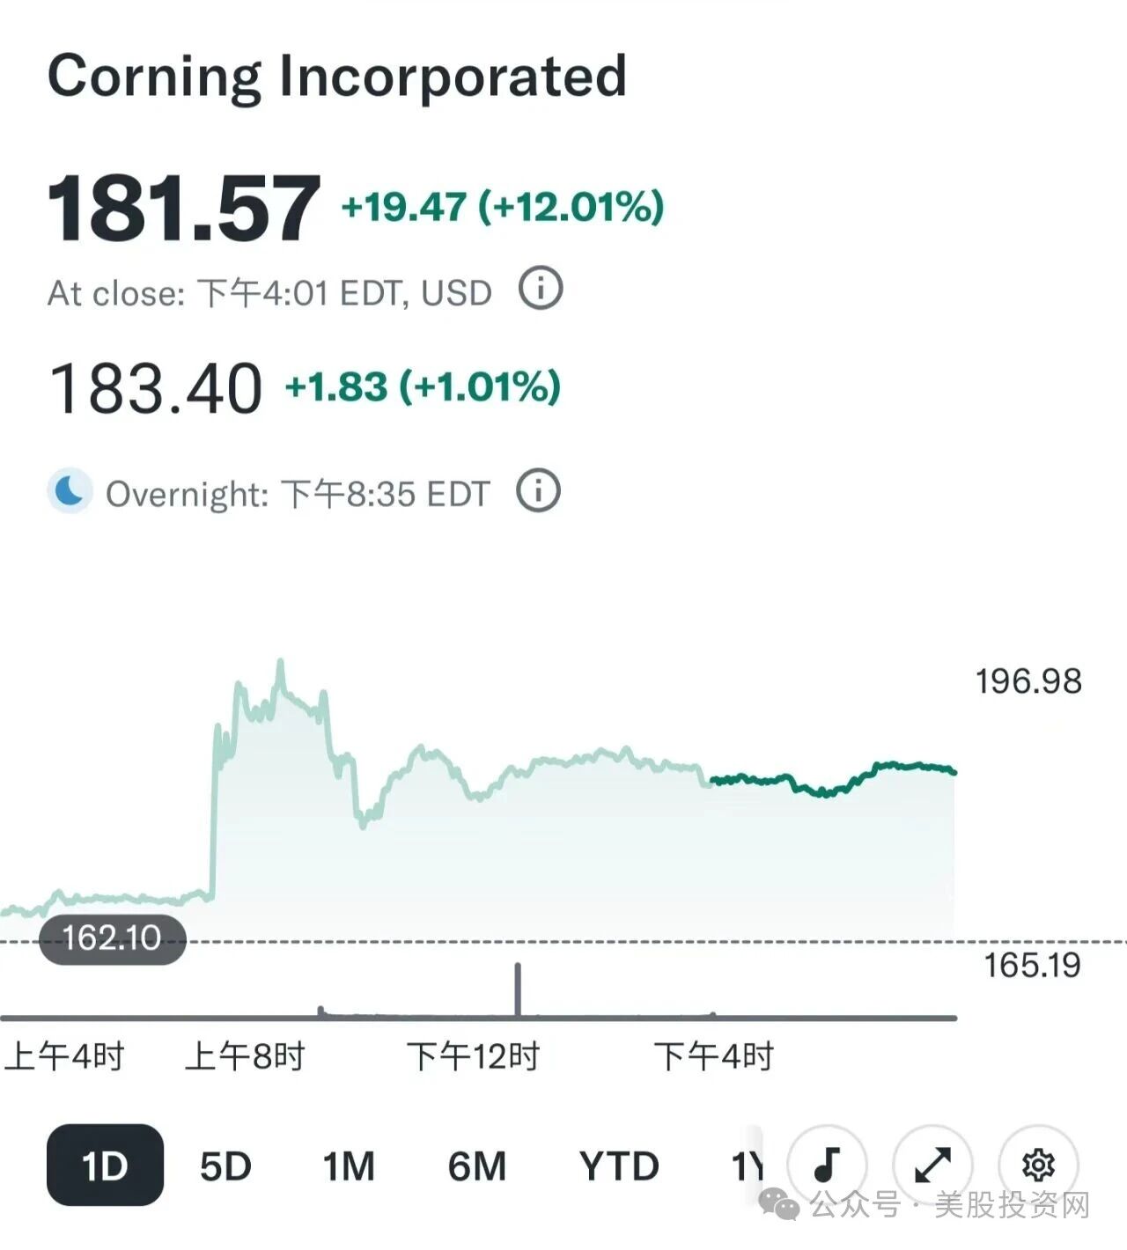Tap the Overnight moon icon

[70, 490]
